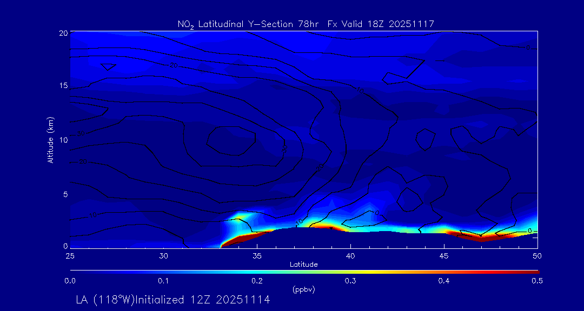Select latitude axis tick label "25"
Image resolution: width=584 pixels, height=311 pixels.
tap(70, 256)
